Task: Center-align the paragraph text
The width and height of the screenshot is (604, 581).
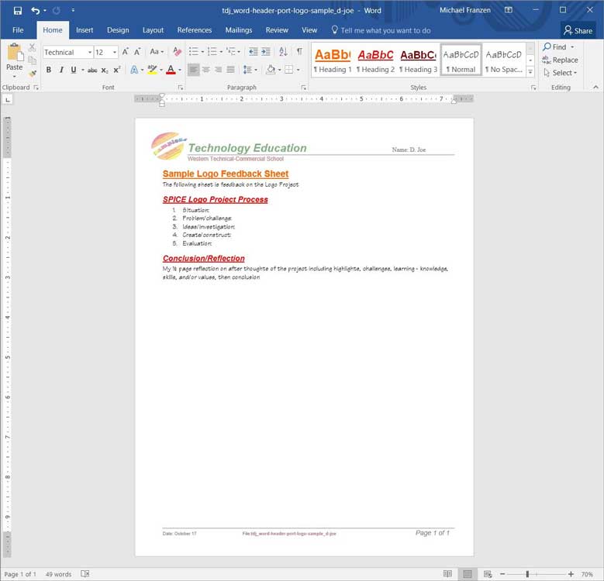Action: tap(206, 70)
